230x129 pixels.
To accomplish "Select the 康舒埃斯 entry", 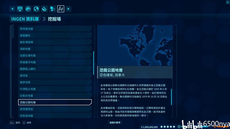I will click(x=55, y=82).
